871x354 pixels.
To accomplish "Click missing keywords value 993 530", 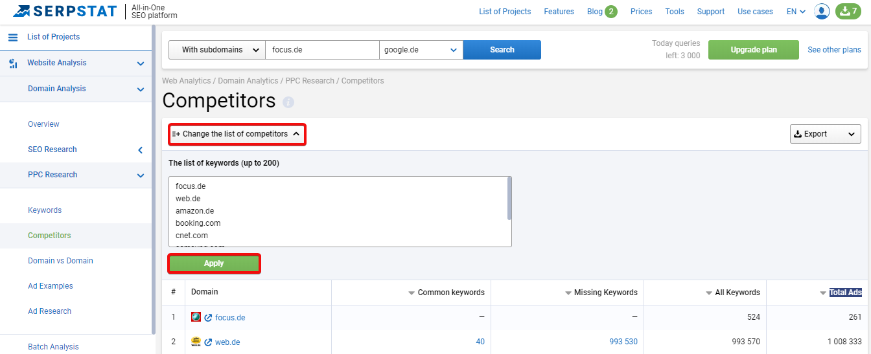I will pos(623,342).
